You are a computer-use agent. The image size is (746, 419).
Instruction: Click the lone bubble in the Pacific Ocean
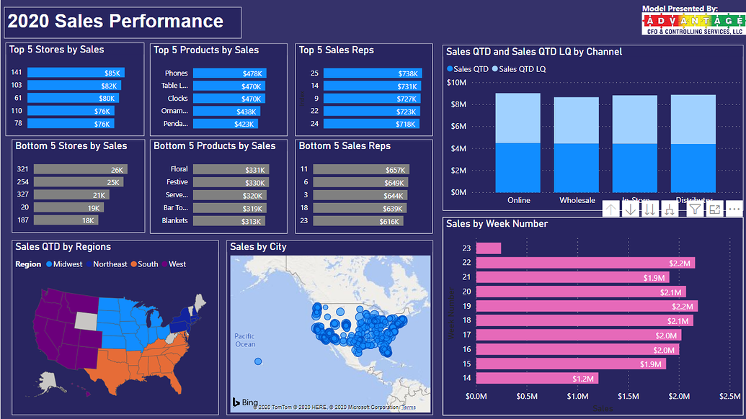point(257,362)
